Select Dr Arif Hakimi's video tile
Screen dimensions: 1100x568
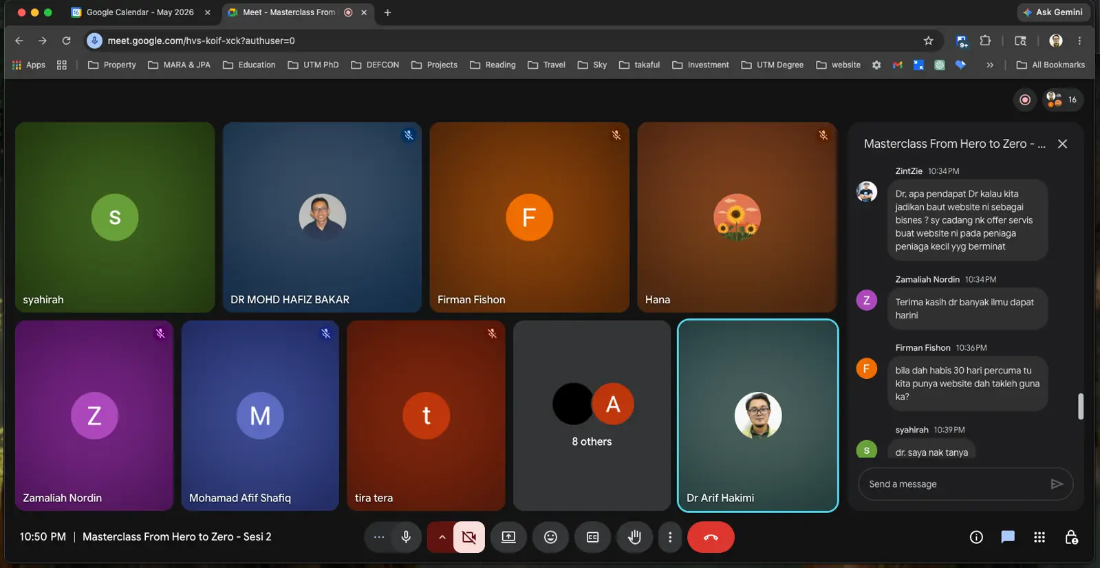point(757,415)
